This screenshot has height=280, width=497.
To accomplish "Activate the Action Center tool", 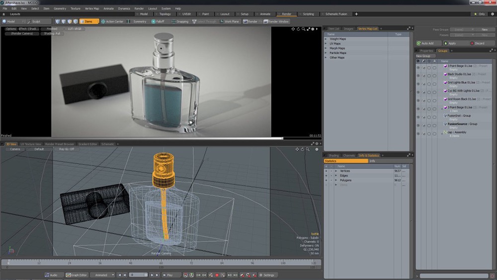I will click(112, 21).
